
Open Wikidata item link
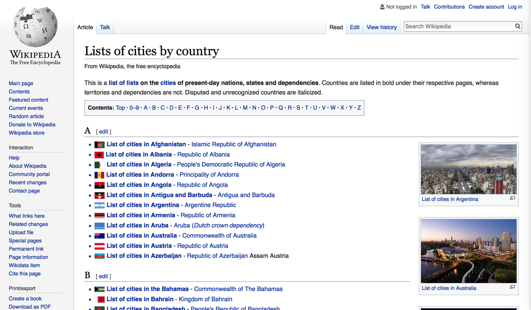[x=24, y=265]
